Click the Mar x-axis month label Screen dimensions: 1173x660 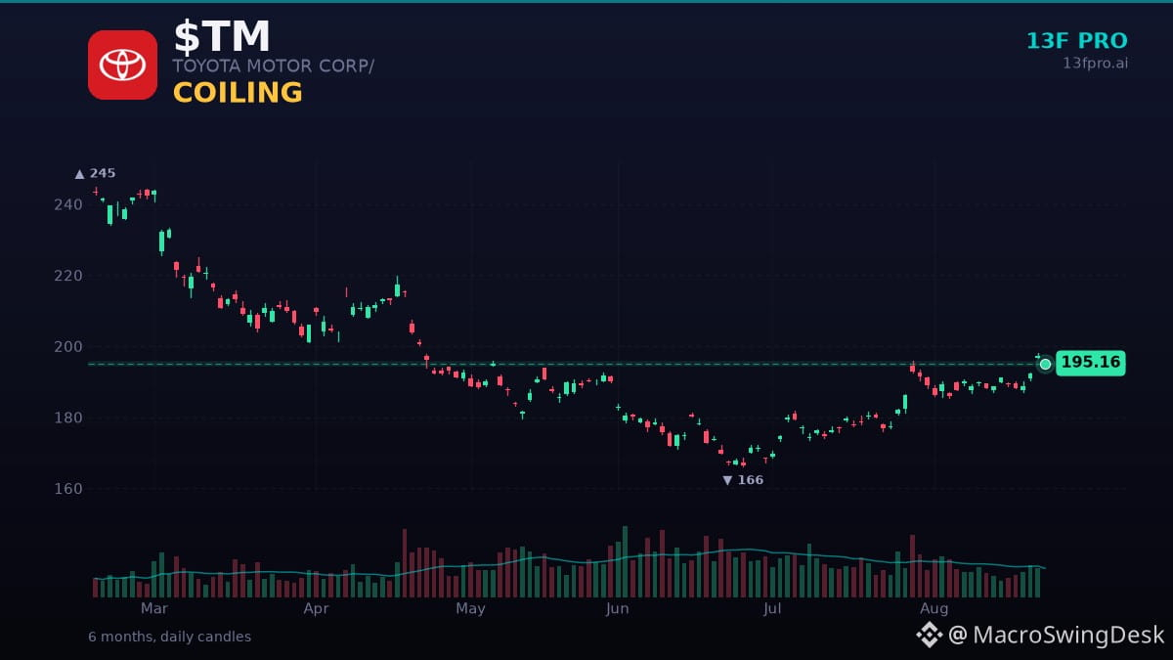153,608
